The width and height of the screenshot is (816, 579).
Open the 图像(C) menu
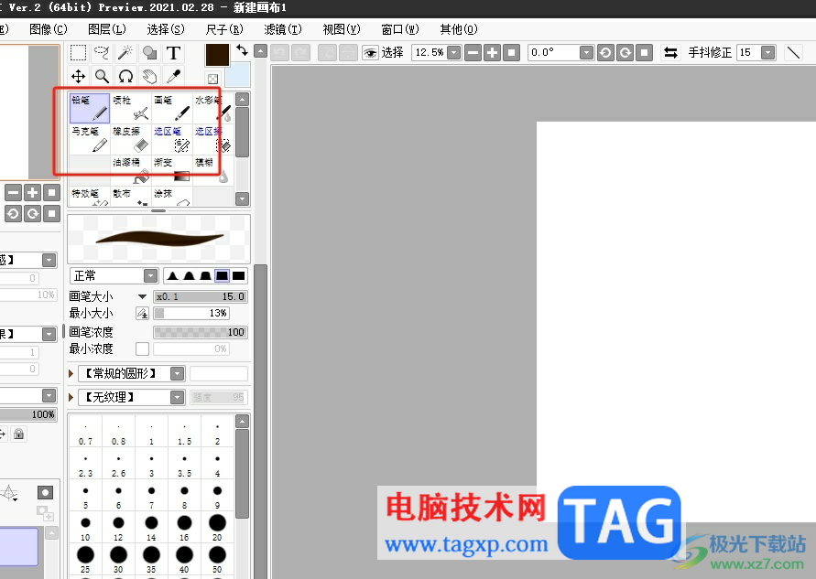[x=49, y=29]
